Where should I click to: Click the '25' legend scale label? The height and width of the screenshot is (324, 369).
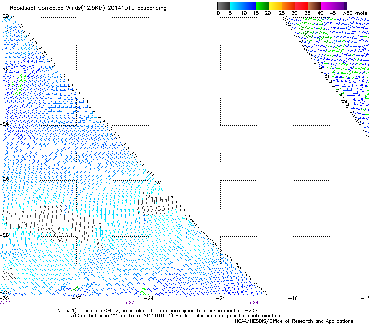(x=282, y=13)
